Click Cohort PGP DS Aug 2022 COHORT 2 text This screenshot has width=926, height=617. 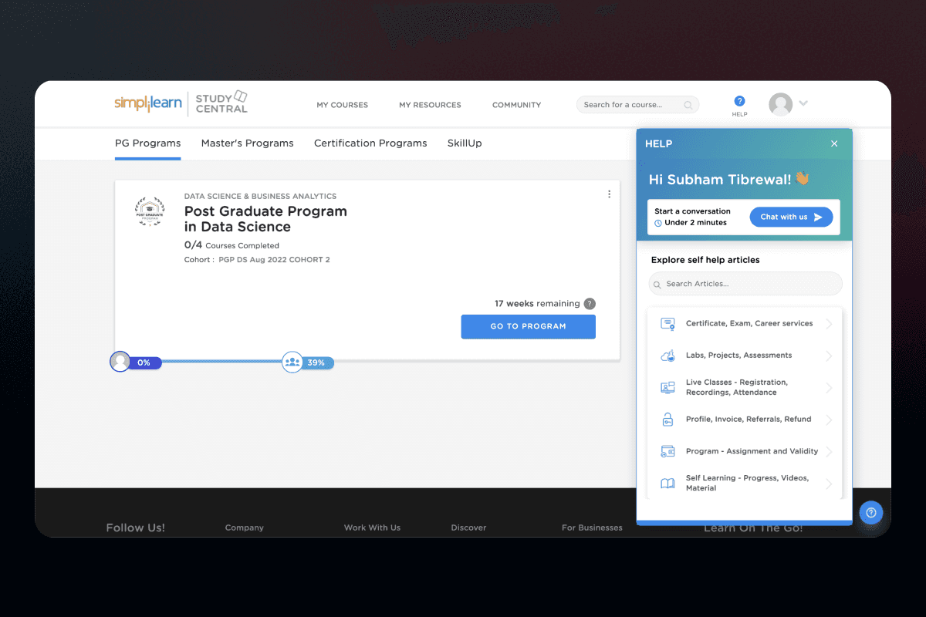[x=257, y=260]
